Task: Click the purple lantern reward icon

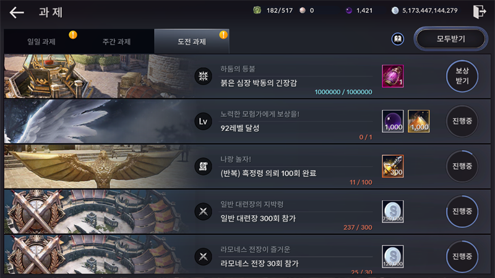Action: tap(393, 76)
